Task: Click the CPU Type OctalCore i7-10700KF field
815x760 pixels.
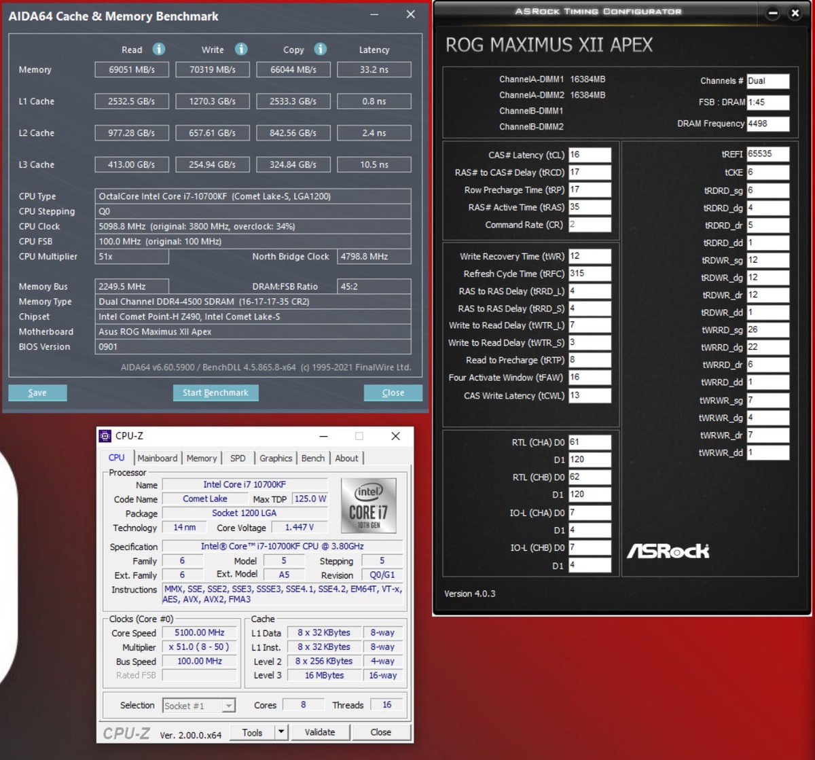Action: tap(253, 196)
